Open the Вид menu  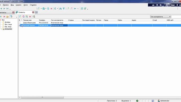click(12, 5)
